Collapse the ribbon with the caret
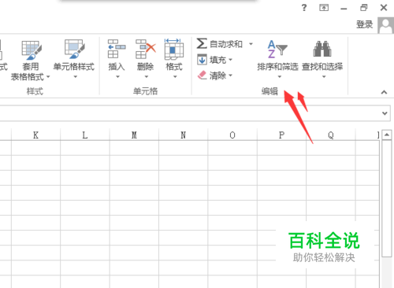Viewport: 394px width, 288px height. click(384, 92)
